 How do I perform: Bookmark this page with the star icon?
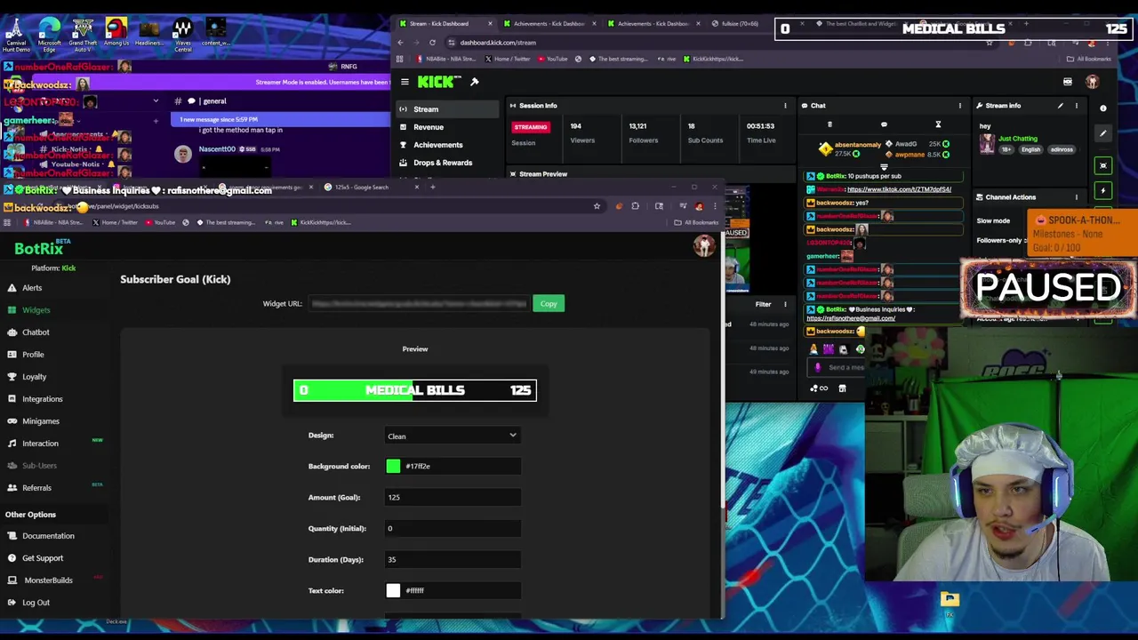click(x=597, y=206)
